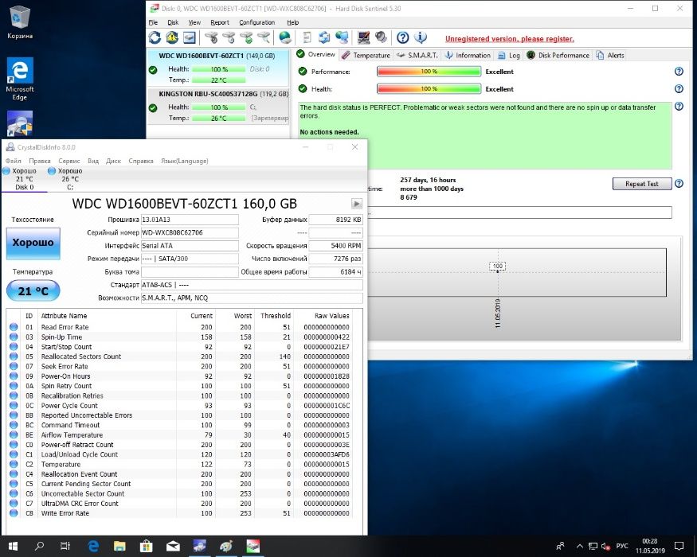Click the refresh arrows icon in Hard Disk Sentinel toolbar

(x=155, y=37)
